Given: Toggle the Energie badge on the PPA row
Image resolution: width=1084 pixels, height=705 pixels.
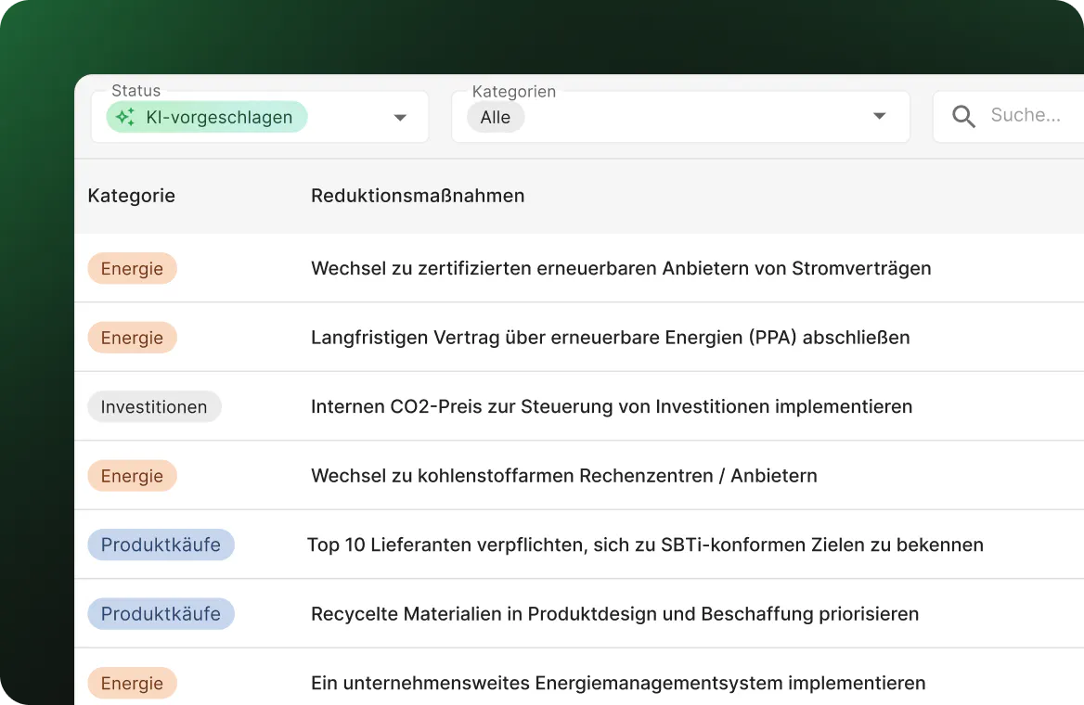Looking at the screenshot, I should point(132,337).
